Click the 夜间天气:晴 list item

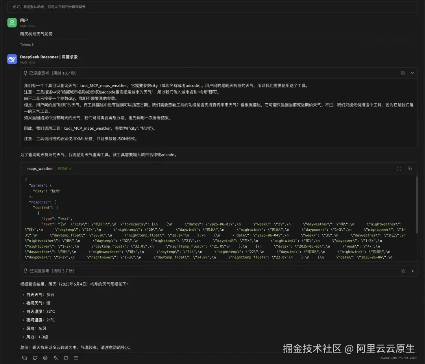tap(38, 303)
